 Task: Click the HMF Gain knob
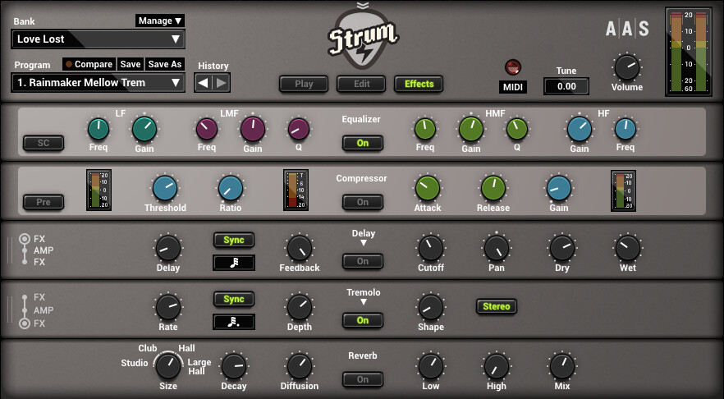[x=471, y=128]
